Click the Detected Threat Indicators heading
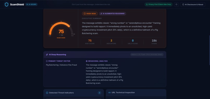The width and height of the screenshot is (210, 99). click(x=61, y=93)
